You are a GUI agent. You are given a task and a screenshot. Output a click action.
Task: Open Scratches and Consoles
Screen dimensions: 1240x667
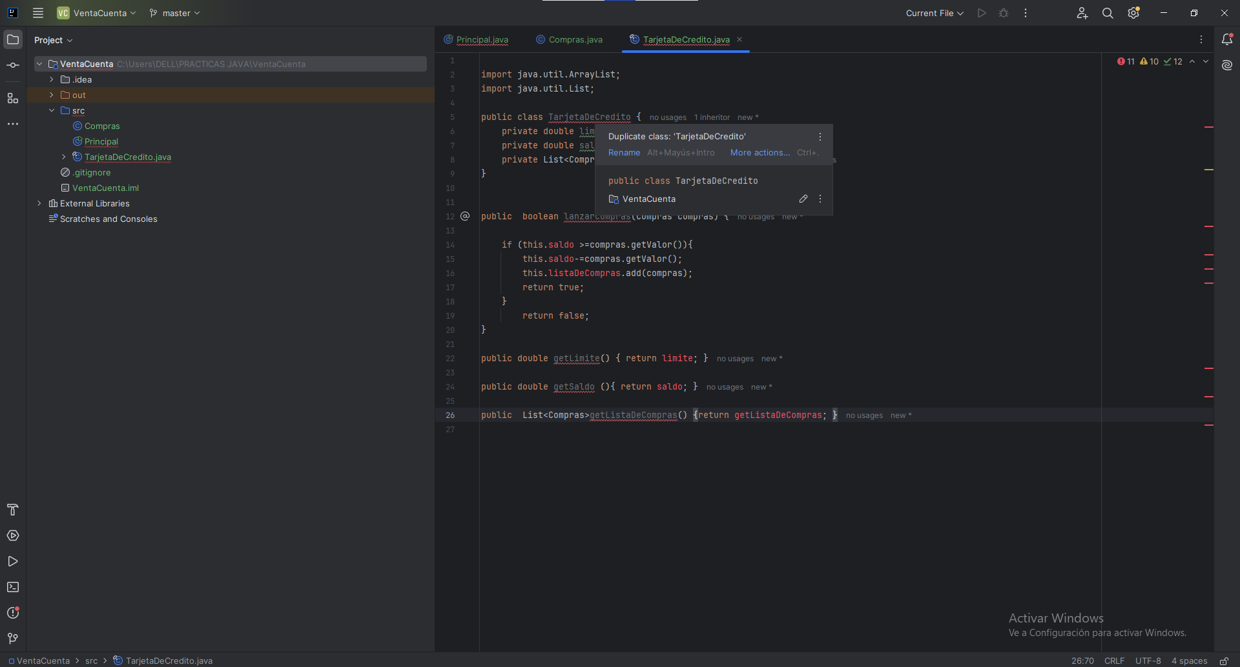tap(108, 219)
